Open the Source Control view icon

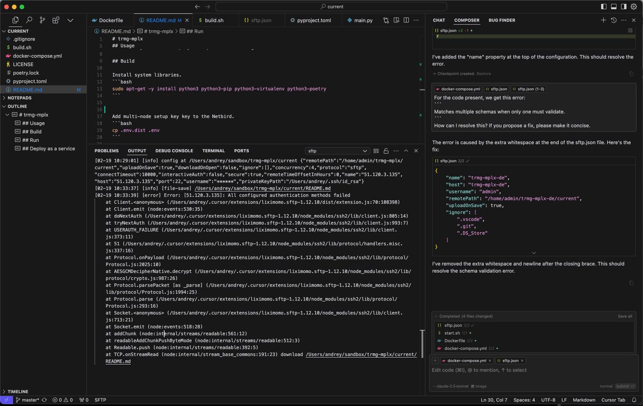tap(42, 20)
